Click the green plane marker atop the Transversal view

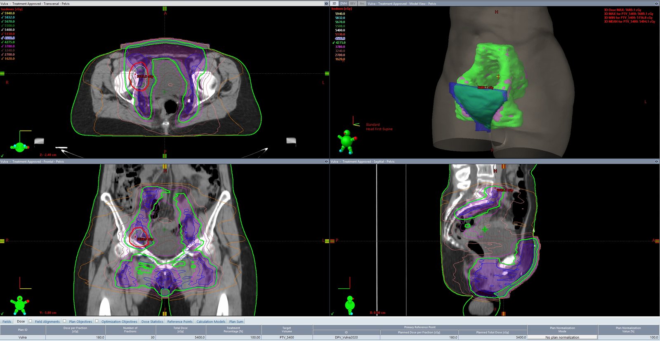165,9
